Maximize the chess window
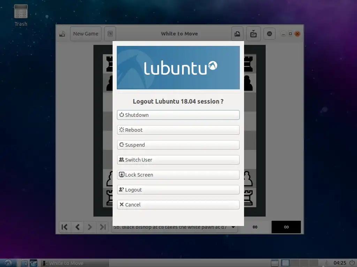357x267 pixels. click(x=290, y=34)
